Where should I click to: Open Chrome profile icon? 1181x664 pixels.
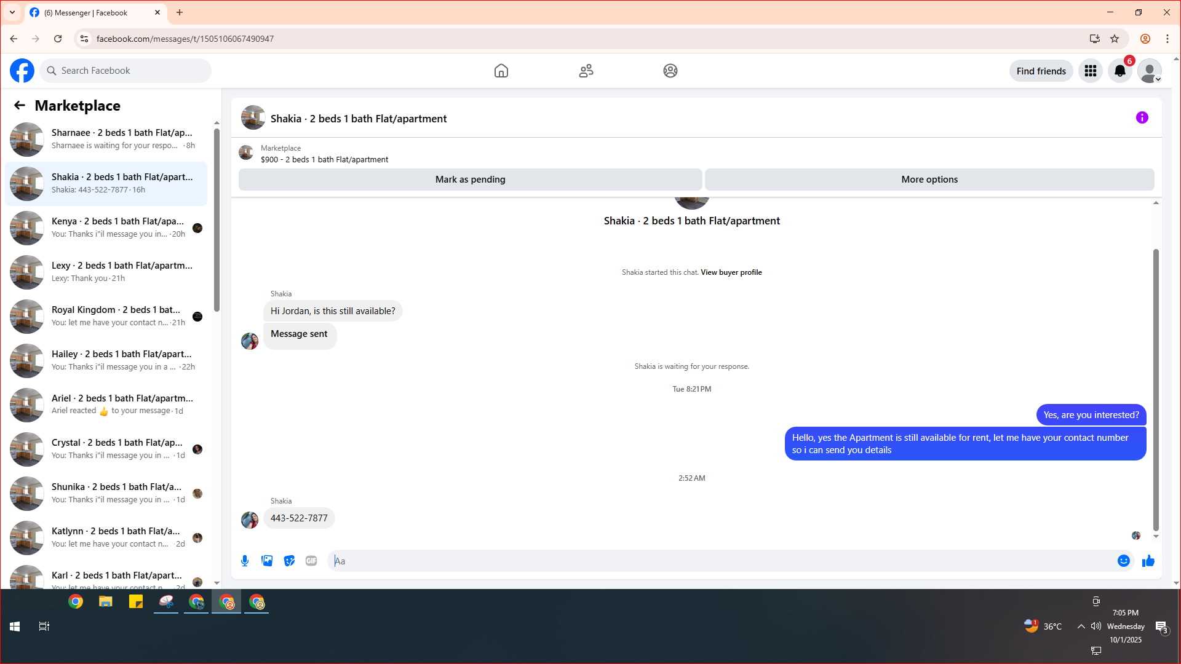click(x=1145, y=39)
